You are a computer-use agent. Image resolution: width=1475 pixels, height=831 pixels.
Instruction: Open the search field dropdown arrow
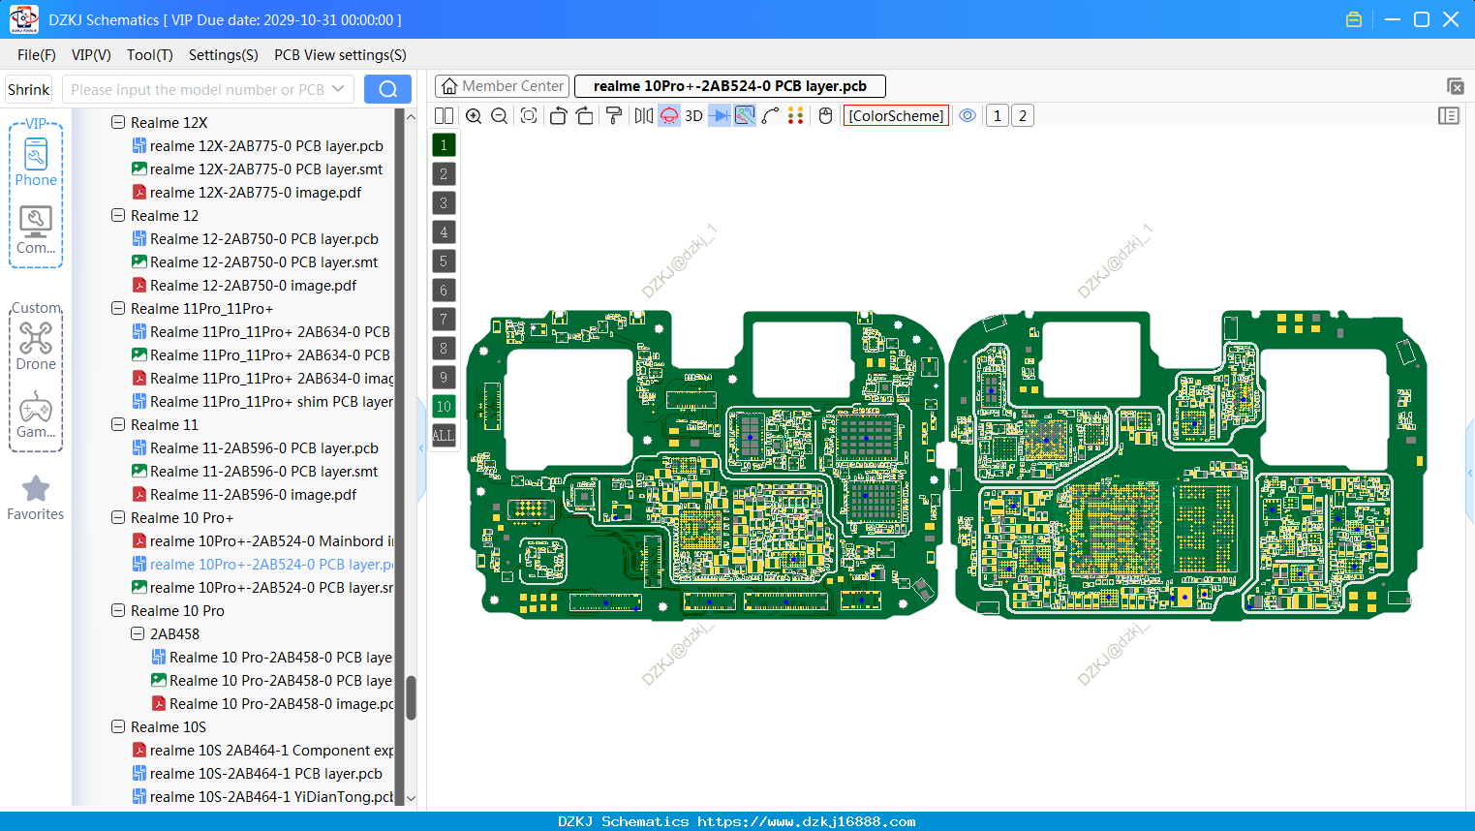[x=338, y=89]
